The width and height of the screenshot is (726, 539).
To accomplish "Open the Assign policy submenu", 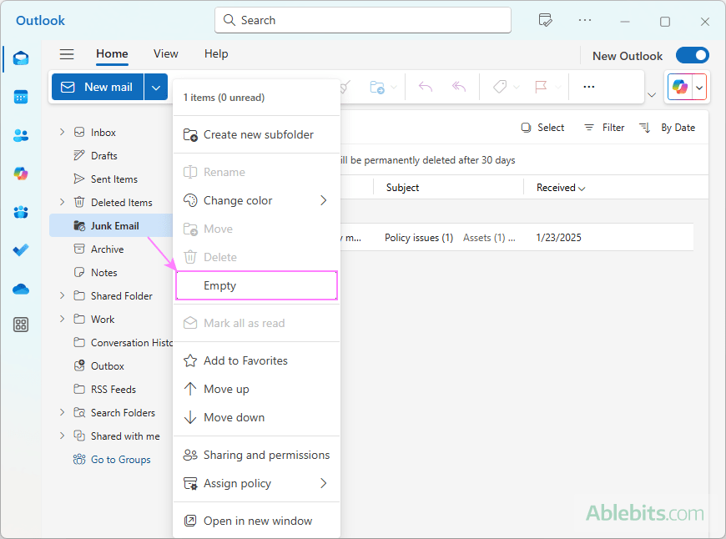I will tap(256, 483).
